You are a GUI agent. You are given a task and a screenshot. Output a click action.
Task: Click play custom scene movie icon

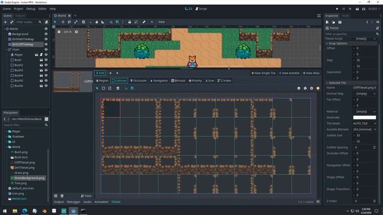coord(363,9)
